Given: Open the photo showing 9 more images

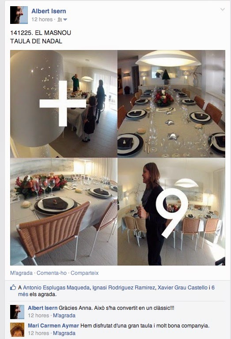Looking at the screenshot, I should pos(171,212).
